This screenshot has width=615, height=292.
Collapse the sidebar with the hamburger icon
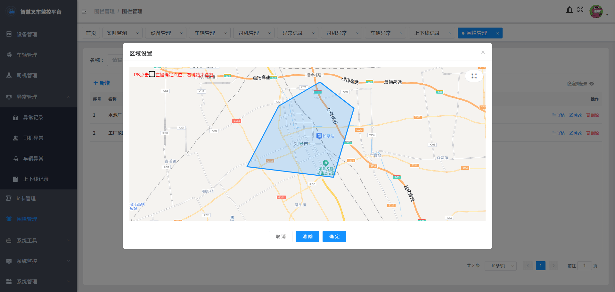[84, 11]
